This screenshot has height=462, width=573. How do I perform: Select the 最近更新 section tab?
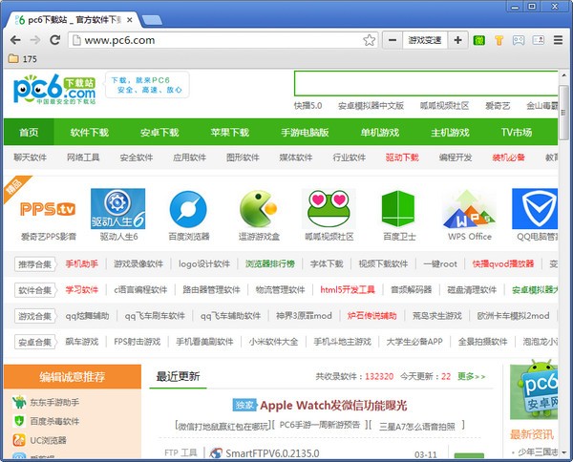[x=178, y=376]
